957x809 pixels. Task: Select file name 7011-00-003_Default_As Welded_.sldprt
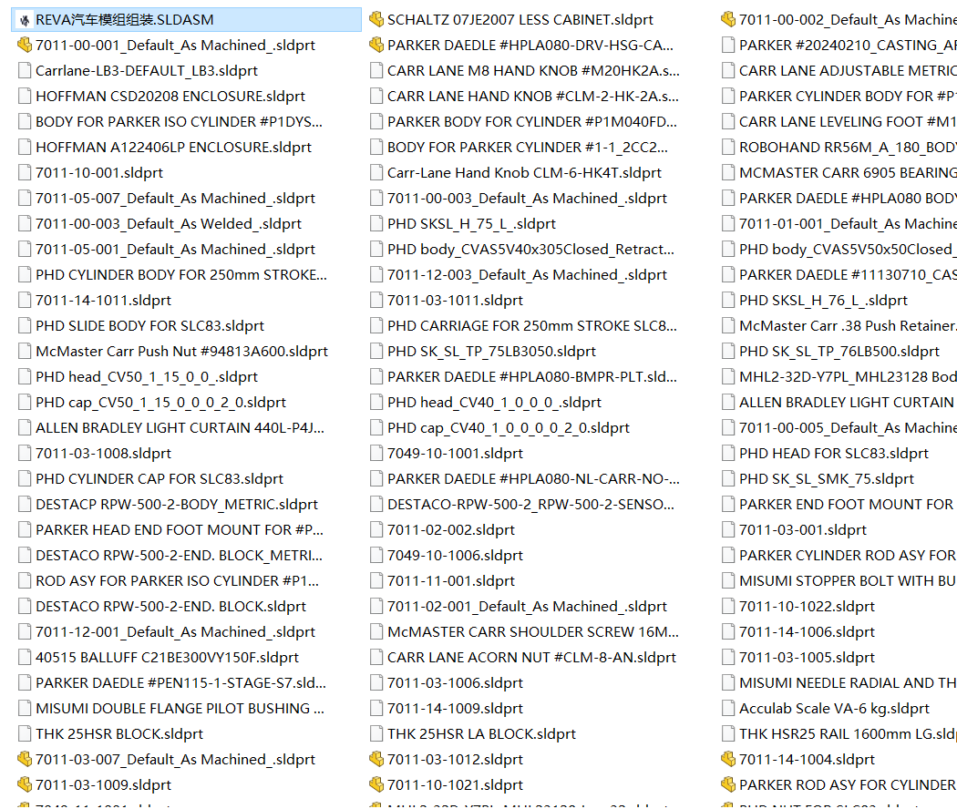coord(169,224)
